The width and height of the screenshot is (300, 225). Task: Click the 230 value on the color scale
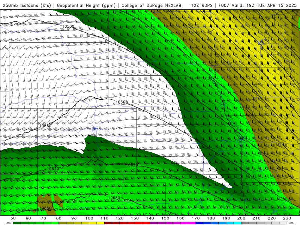click(x=287, y=218)
